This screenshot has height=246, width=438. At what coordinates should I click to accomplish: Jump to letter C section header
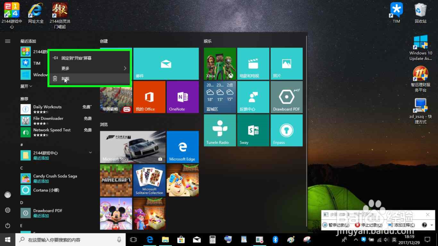[22, 168]
